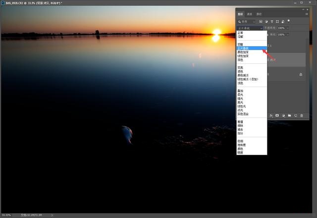Select 实色混合 blend mode

[x=252, y=114]
